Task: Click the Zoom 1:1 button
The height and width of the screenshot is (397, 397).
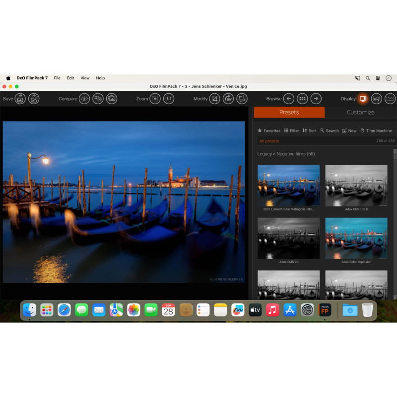Action: pos(169,99)
